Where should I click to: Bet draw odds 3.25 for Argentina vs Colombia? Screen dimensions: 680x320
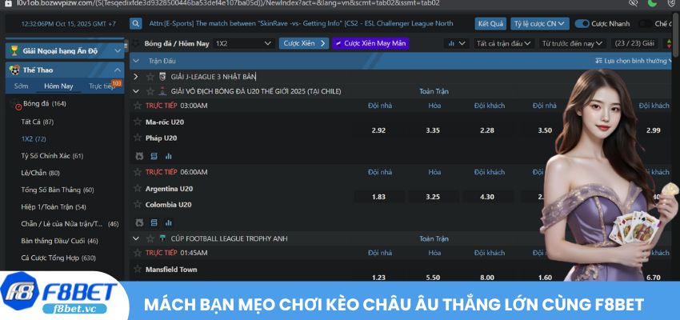(433, 197)
